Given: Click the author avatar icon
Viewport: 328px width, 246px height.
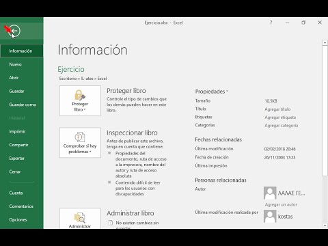Looking at the screenshot, I should pos(270,193).
